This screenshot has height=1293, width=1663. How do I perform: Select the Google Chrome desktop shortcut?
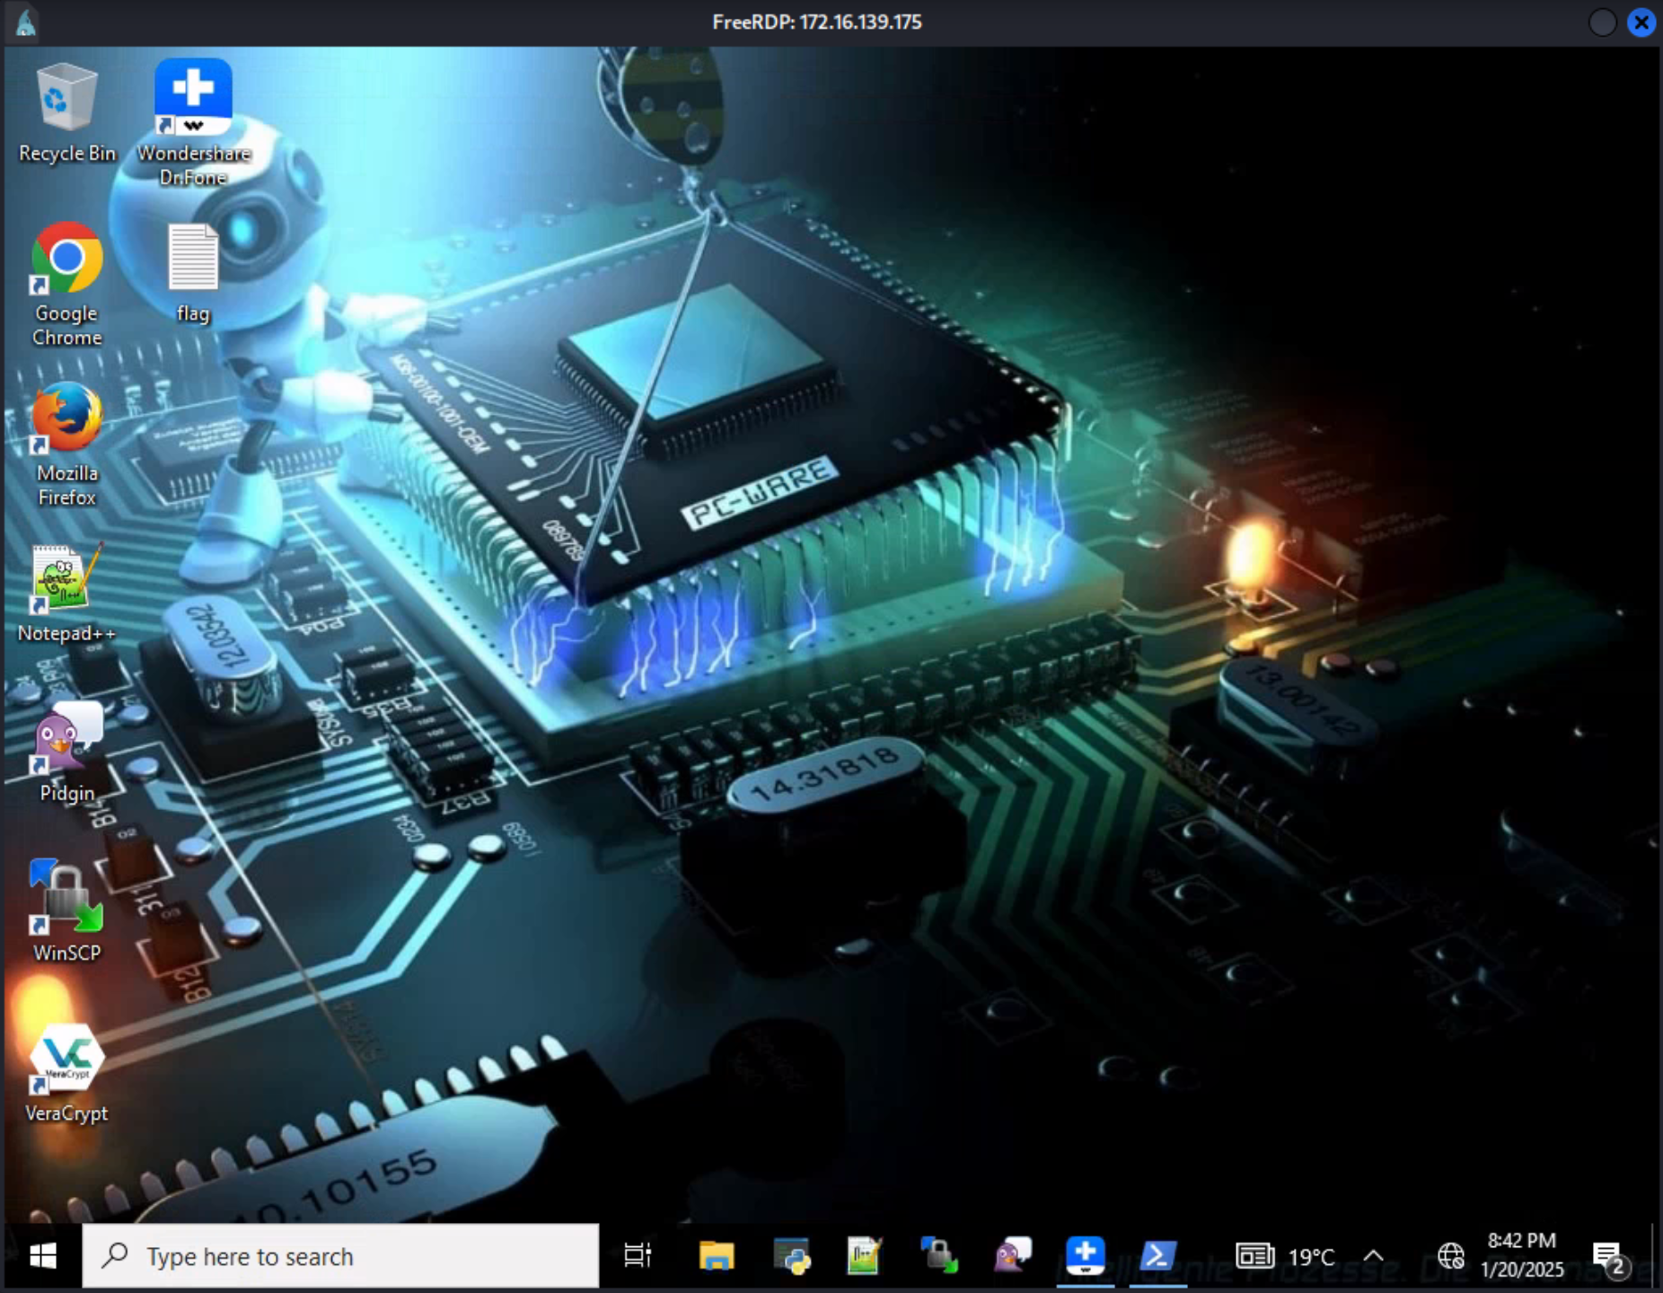[x=67, y=284]
